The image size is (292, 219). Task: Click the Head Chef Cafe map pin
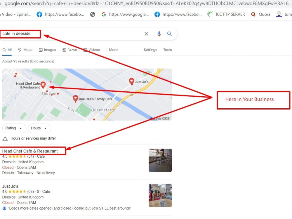tap(43, 85)
